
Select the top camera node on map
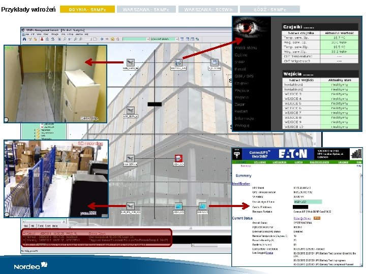point(130,62)
